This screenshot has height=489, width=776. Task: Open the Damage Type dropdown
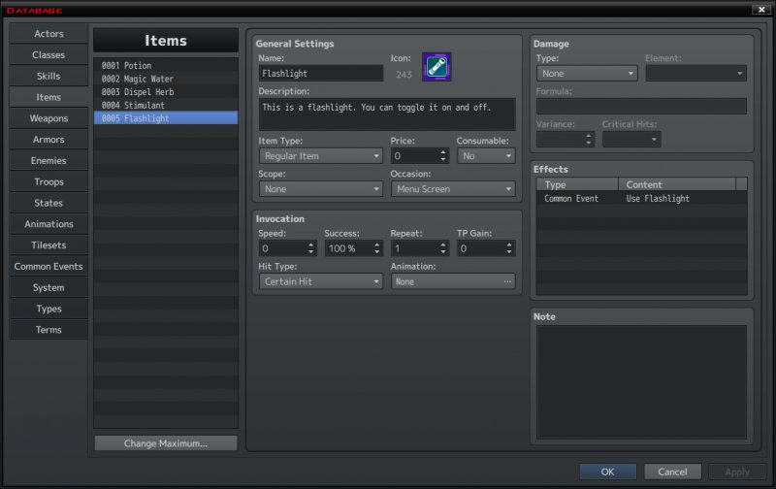coord(587,73)
